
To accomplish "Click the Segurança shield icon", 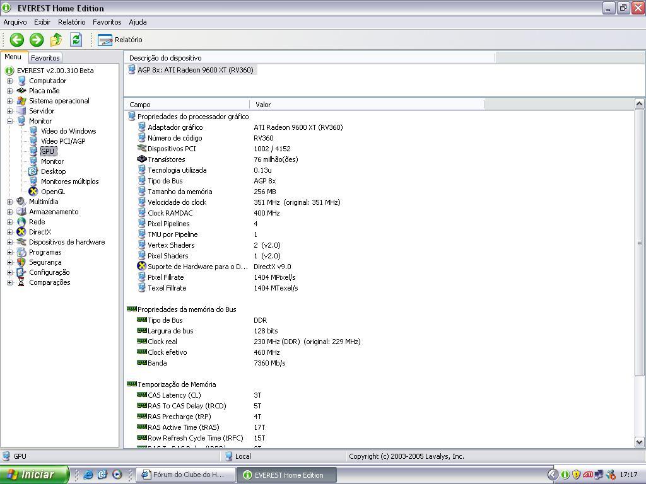I will [x=21, y=262].
